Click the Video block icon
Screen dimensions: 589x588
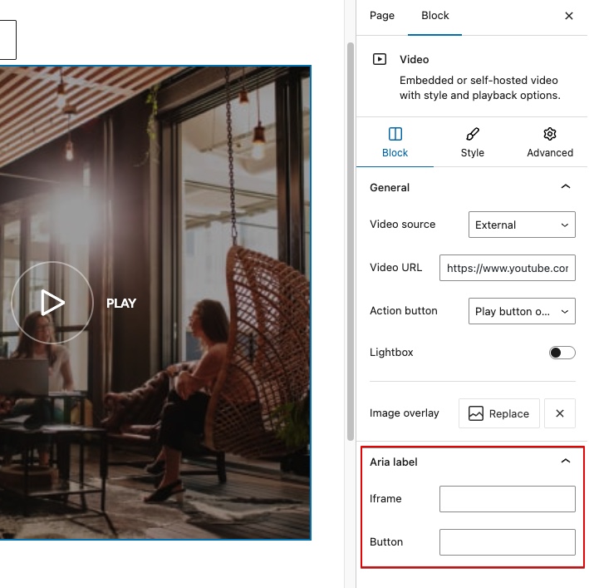point(380,60)
